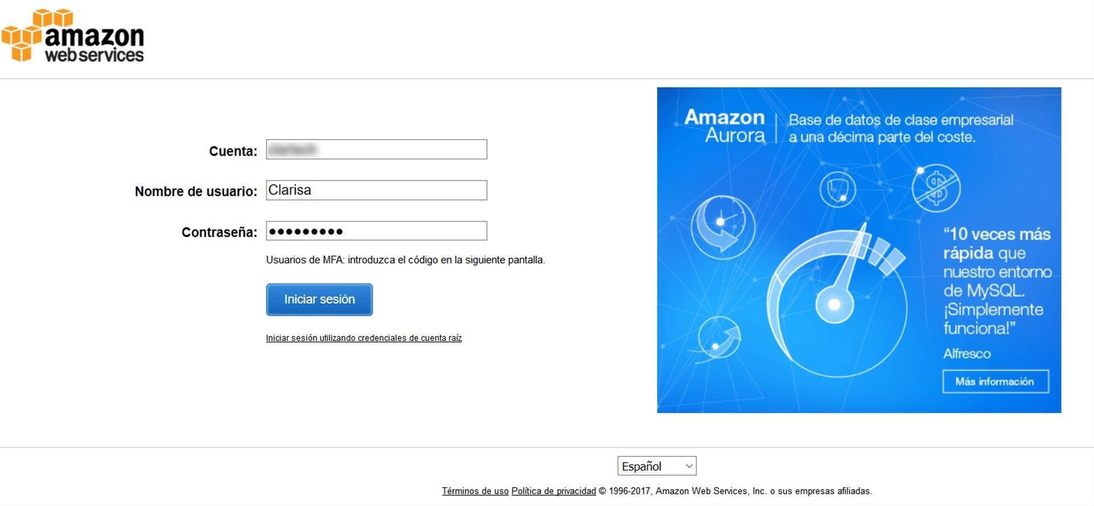Click the Nombre de usuario field

tap(376, 190)
